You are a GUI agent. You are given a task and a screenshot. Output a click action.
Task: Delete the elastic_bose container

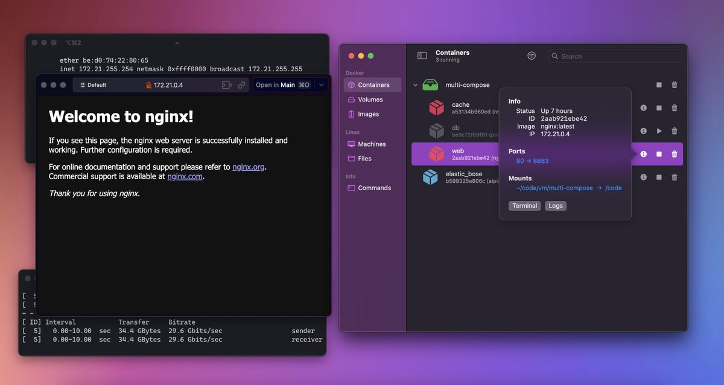coord(675,177)
